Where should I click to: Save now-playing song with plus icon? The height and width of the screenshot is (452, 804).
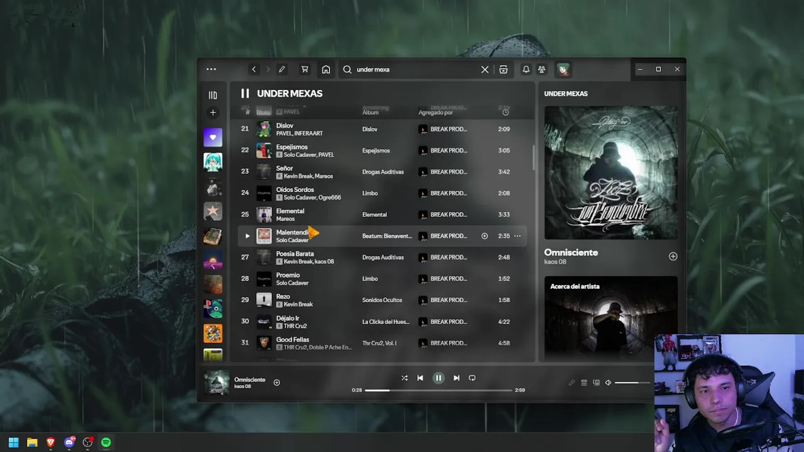click(x=276, y=382)
